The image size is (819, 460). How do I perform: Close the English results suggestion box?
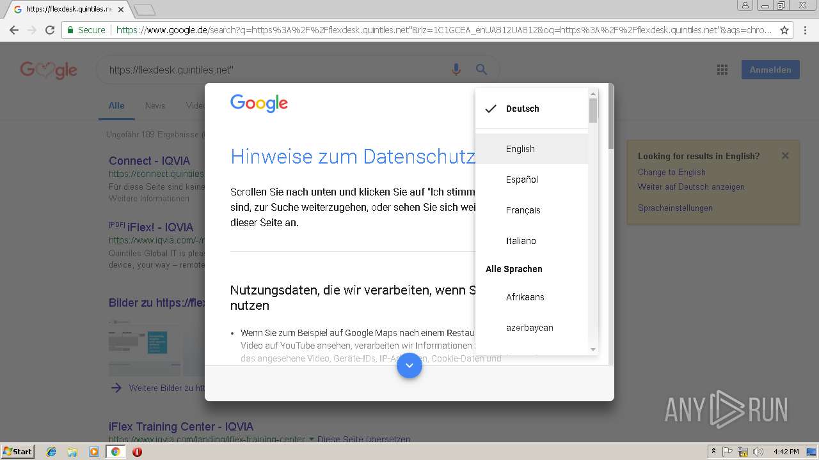785,155
